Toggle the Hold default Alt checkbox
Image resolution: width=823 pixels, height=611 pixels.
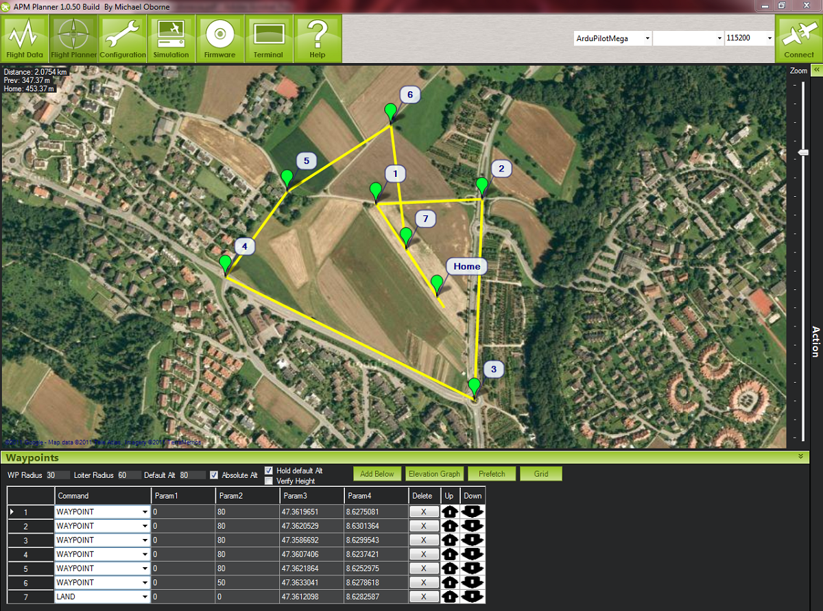pos(269,471)
